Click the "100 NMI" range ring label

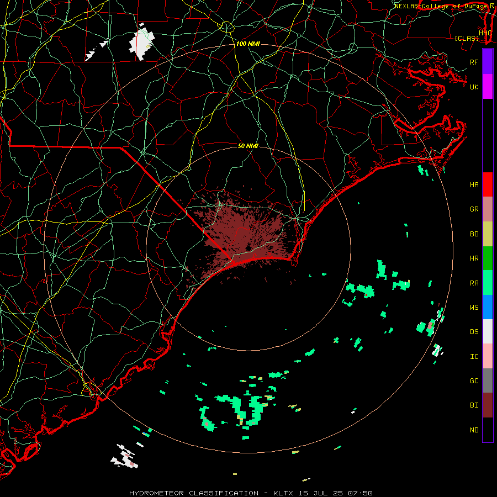[248, 44]
